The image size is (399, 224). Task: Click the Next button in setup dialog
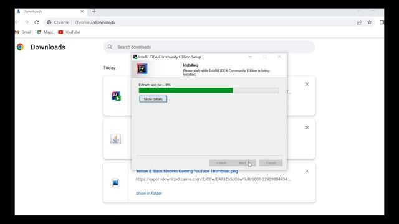point(244,163)
